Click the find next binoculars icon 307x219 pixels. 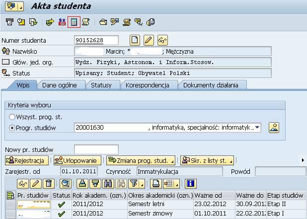[x=121, y=184]
